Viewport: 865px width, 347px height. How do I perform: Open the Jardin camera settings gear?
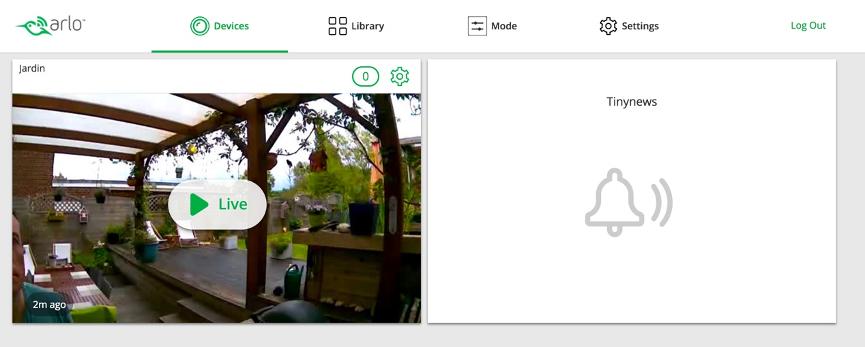pyautogui.click(x=400, y=76)
